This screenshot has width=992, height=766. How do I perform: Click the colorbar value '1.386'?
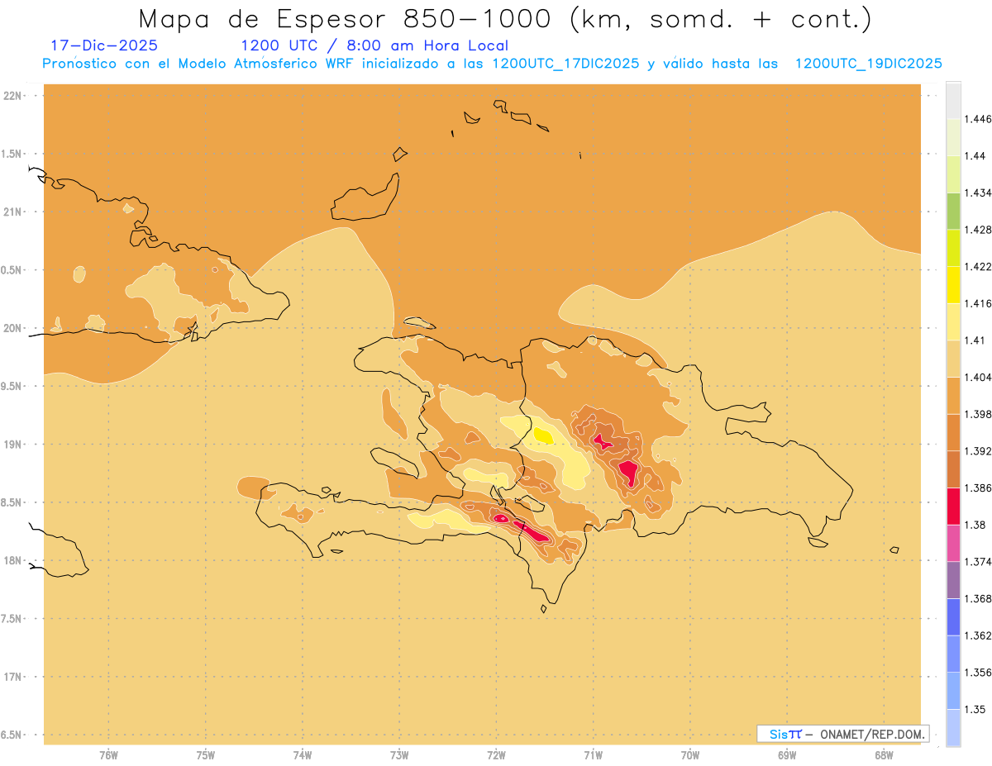point(979,488)
